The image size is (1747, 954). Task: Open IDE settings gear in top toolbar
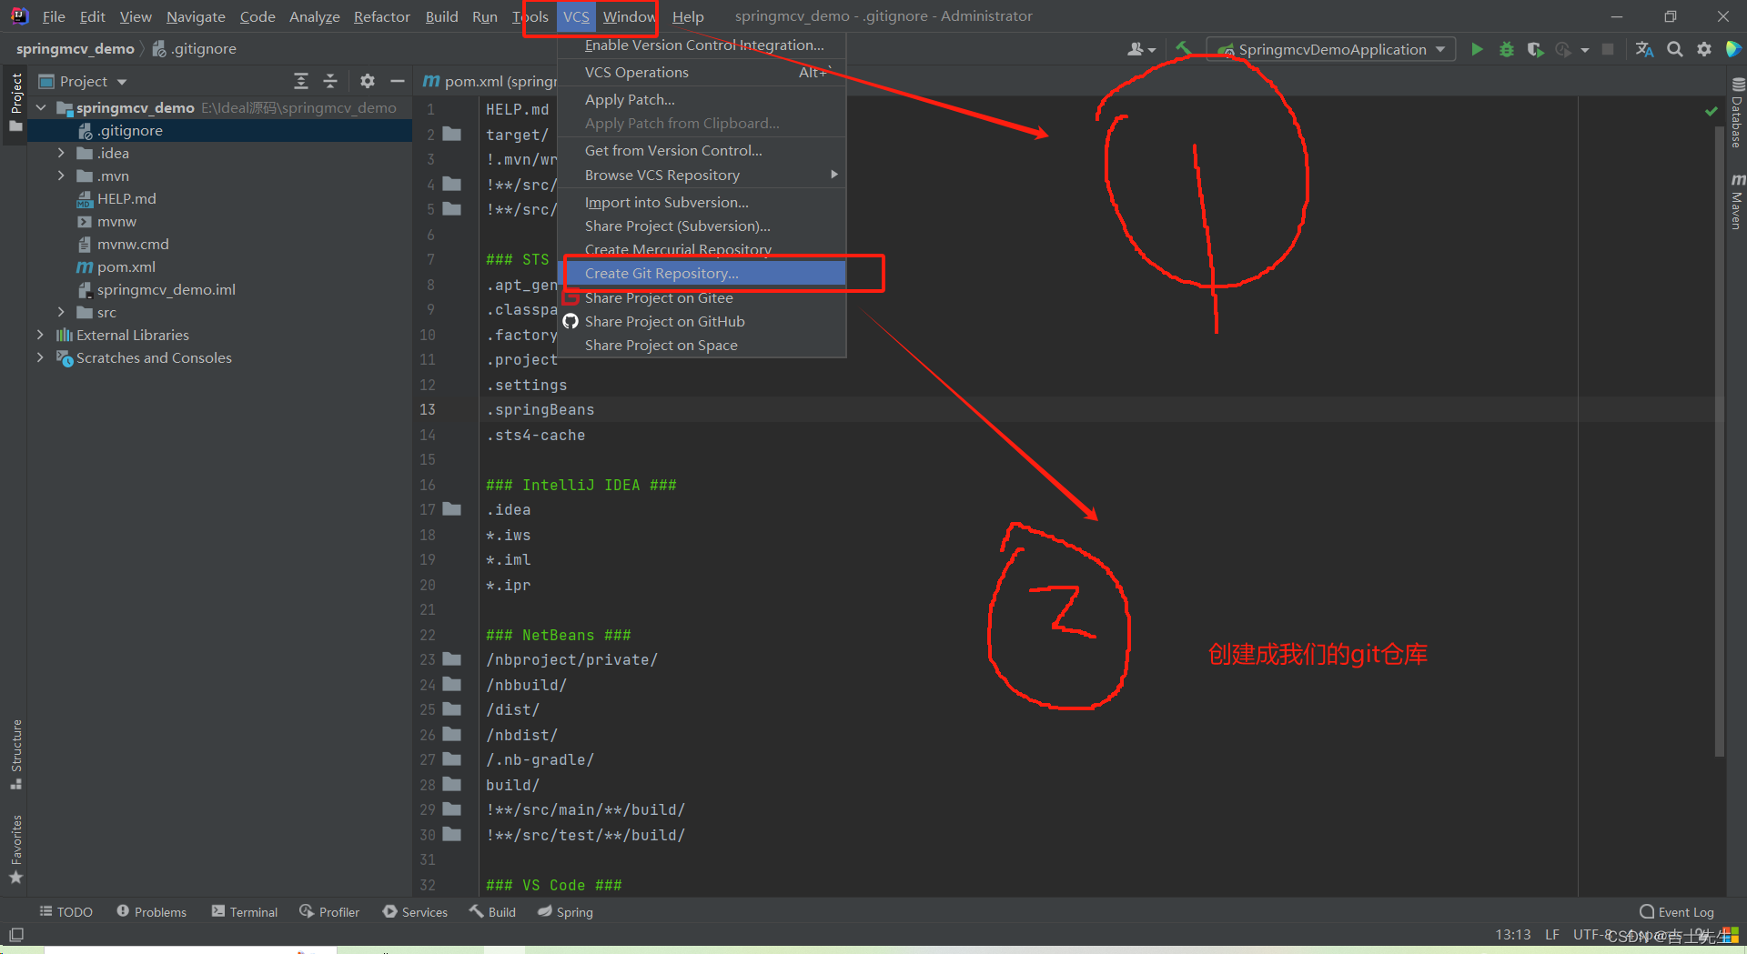pyautogui.click(x=1704, y=49)
